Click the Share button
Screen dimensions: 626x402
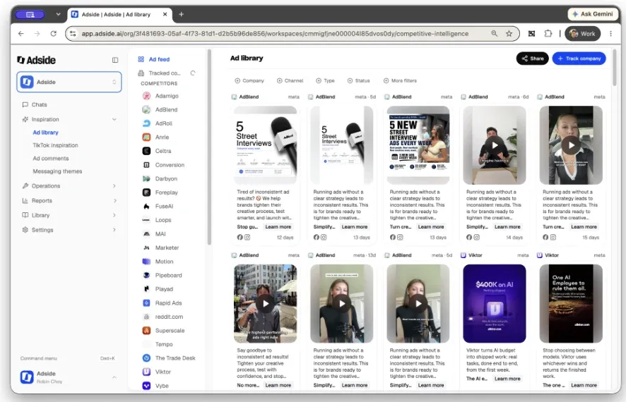[533, 59]
